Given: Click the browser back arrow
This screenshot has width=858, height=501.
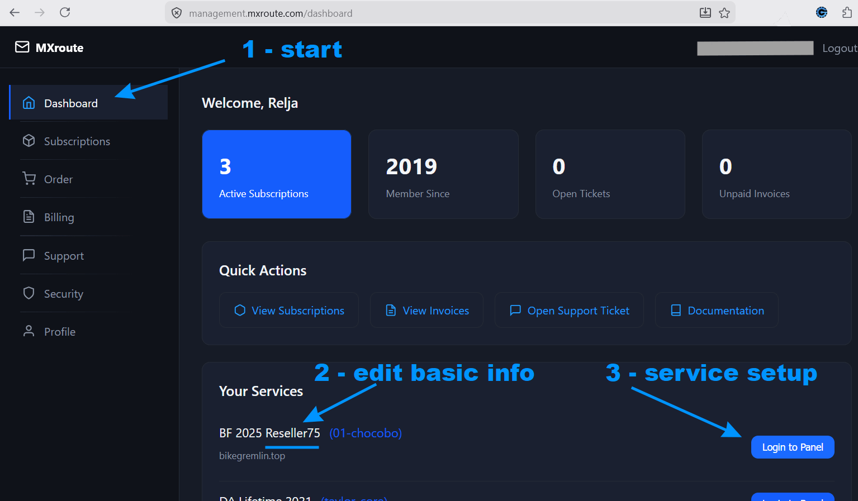Looking at the screenshot, I should pos(15,12).
